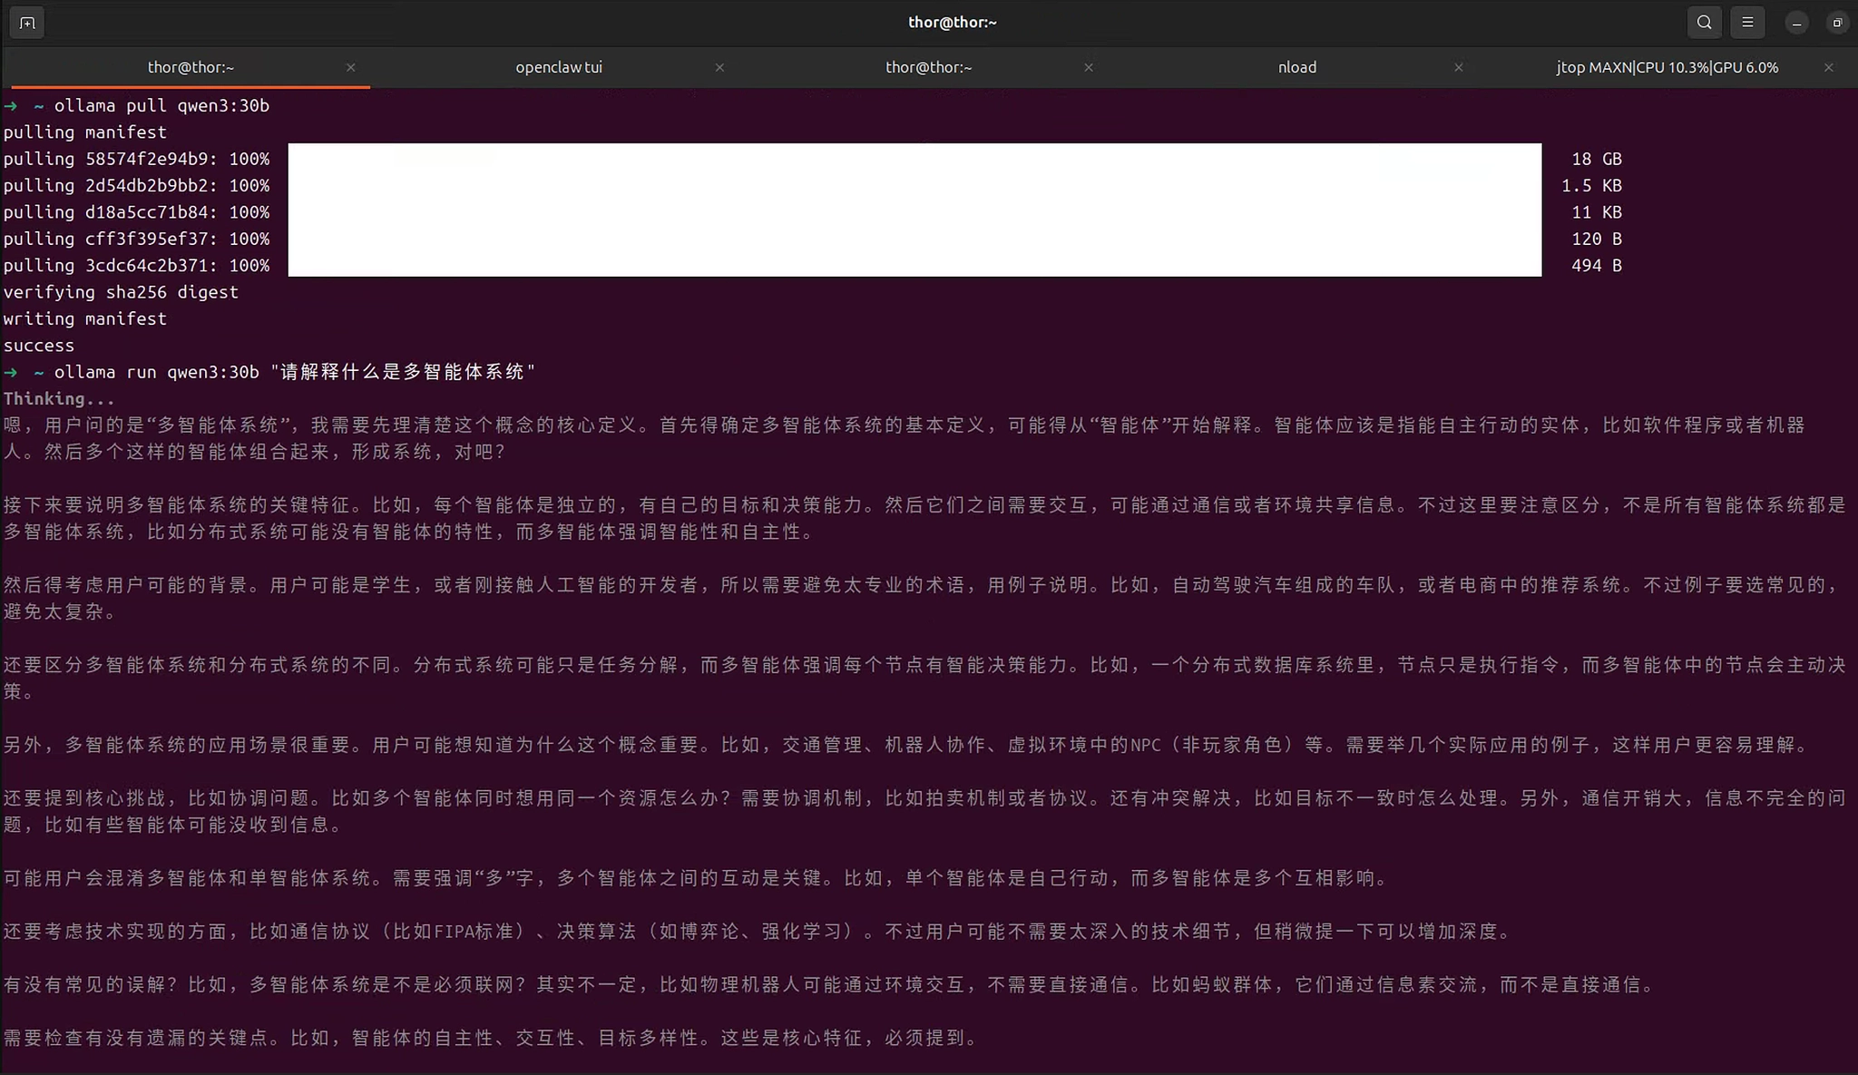Restore the terminal window size
This screenshot has width=1858, height=1075.
(x=1837, y=23)
